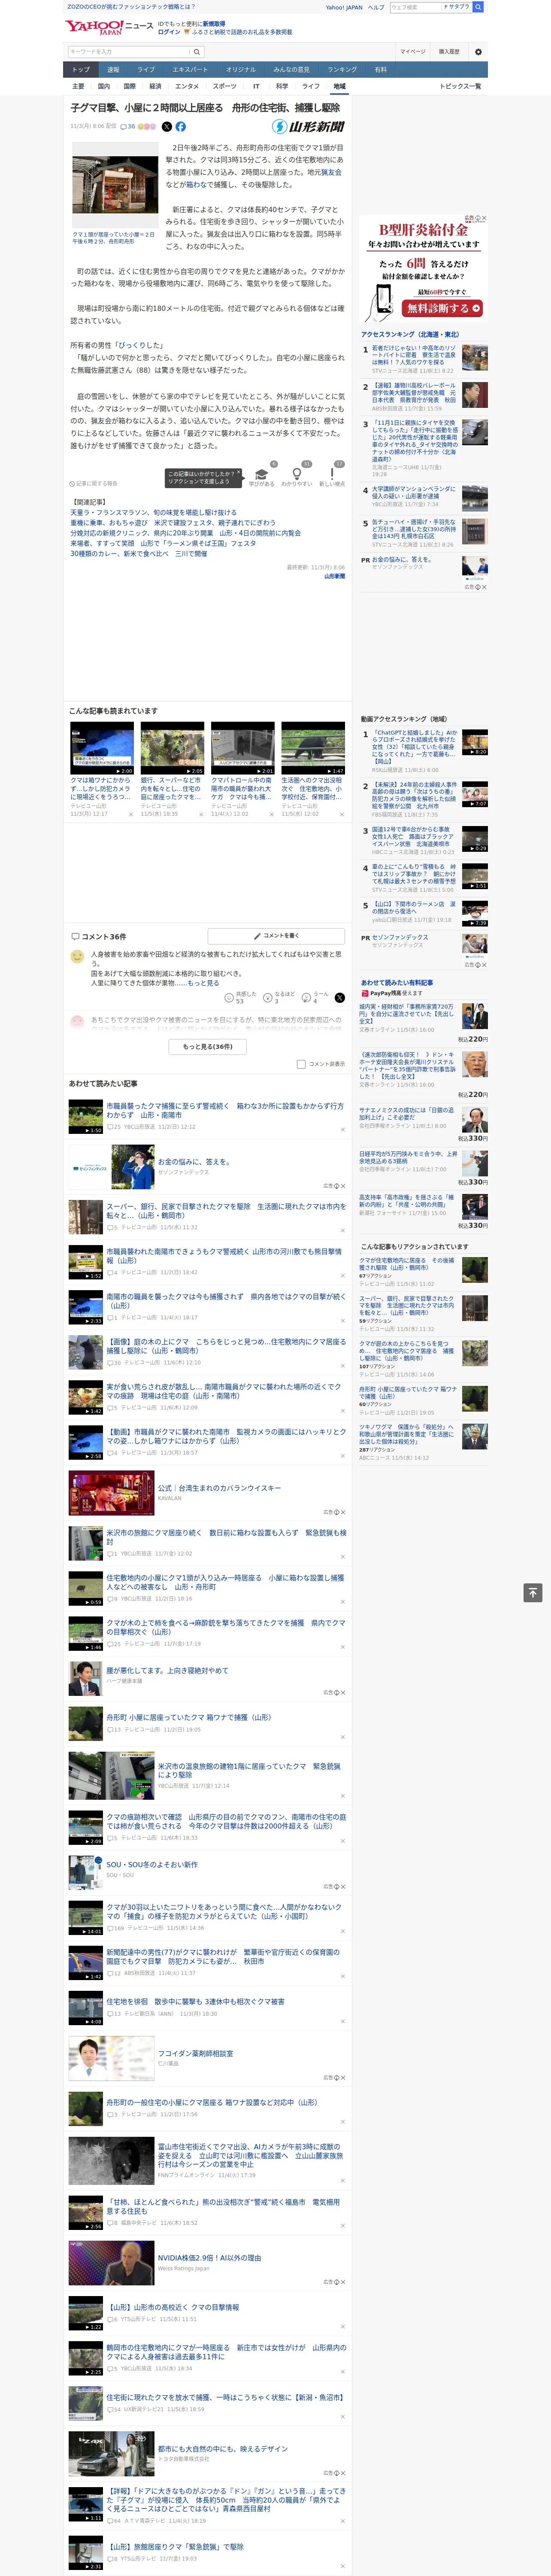
Task: Open comment count icon showing 36
Action: tap(127, 127)
